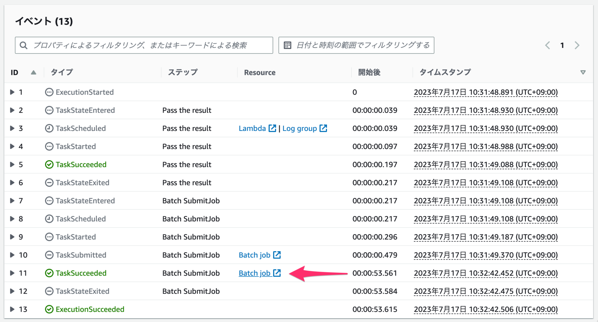
Task: Click the green check icon on TaskSucceeded event 5
Action: [x=49, y=164]
